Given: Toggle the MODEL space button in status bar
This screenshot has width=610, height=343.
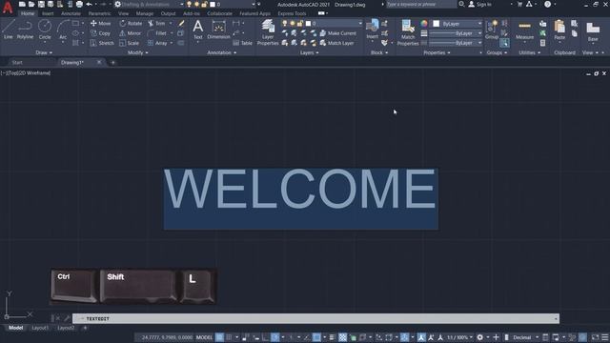Looking at the screenshot, I should 204,337.
